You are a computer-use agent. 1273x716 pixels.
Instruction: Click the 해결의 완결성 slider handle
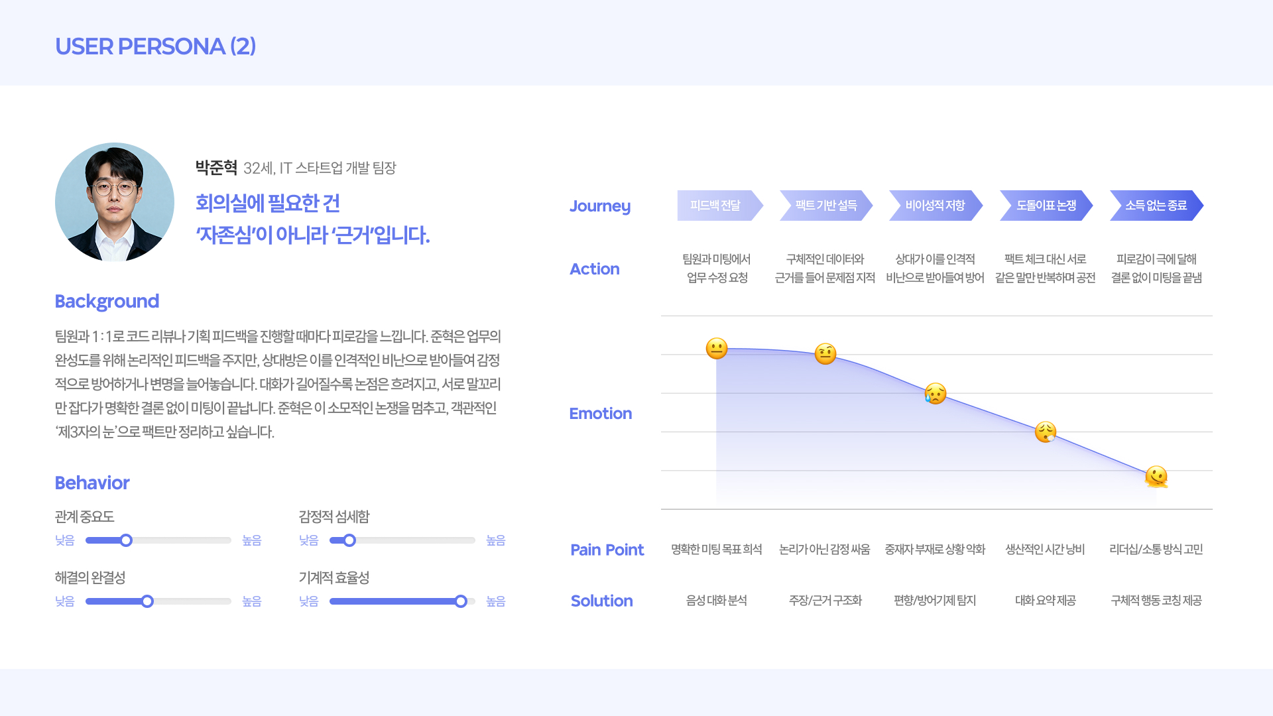tap(147, 601)
